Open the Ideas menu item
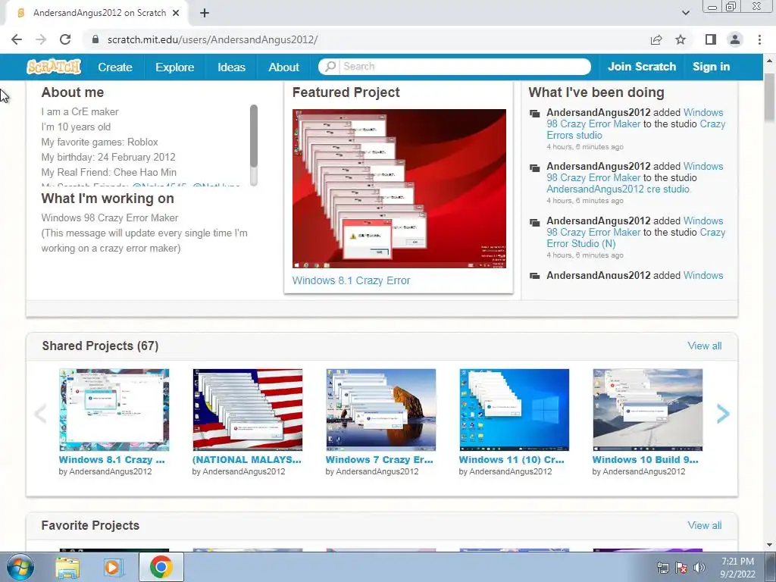 tap(231, 67)
